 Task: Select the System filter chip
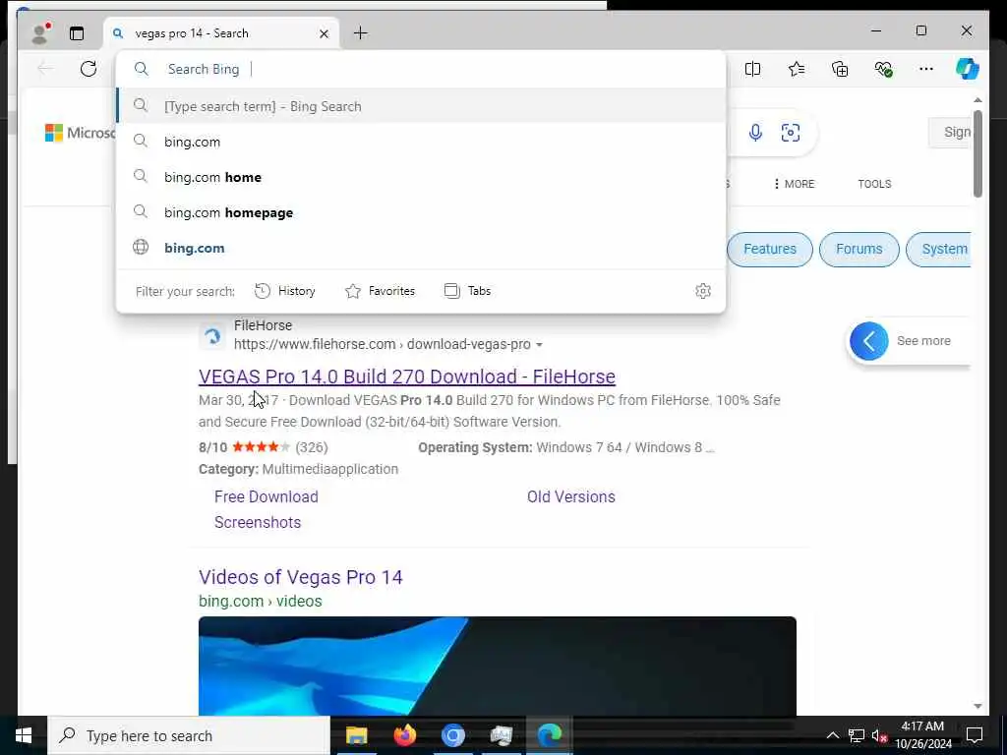point(938,249)
